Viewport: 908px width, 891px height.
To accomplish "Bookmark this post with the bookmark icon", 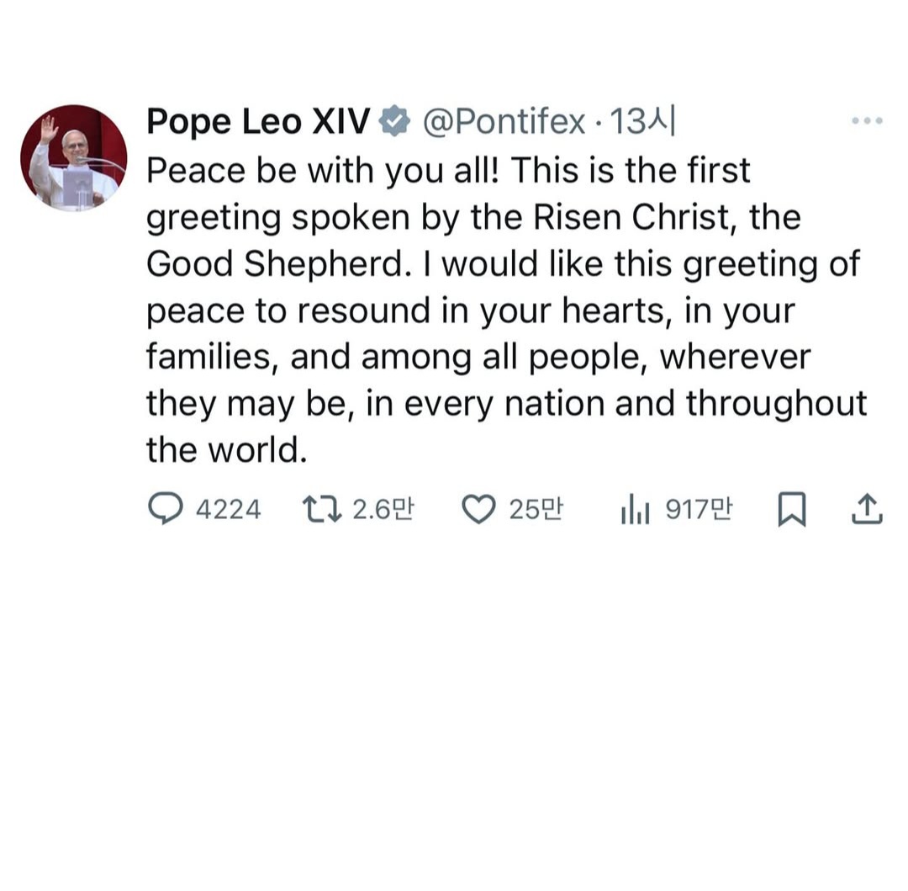I will (792, 509).
